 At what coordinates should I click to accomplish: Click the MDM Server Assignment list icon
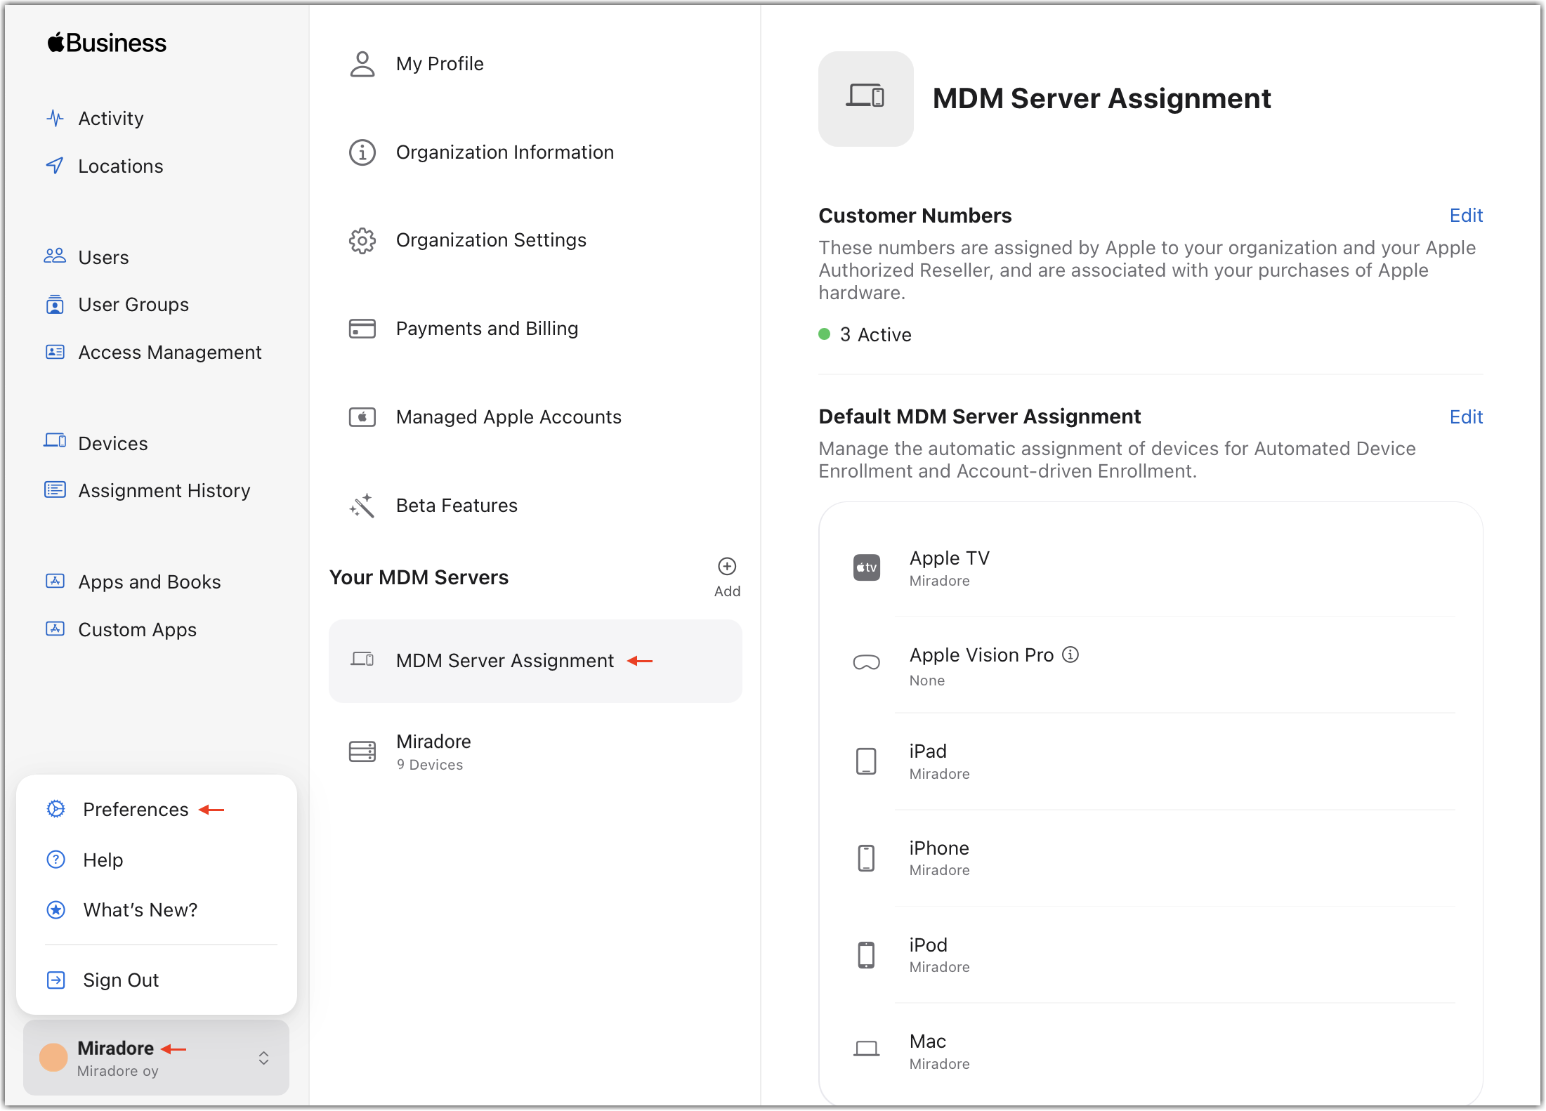(362, 659)
